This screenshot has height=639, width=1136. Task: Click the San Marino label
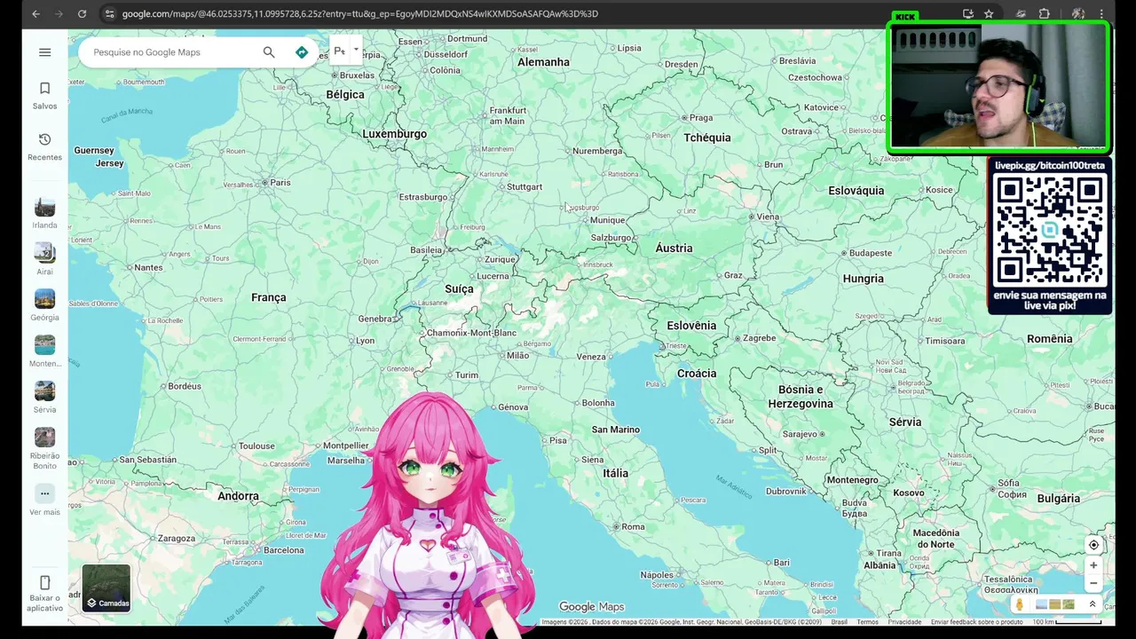(x=616, y=430)
